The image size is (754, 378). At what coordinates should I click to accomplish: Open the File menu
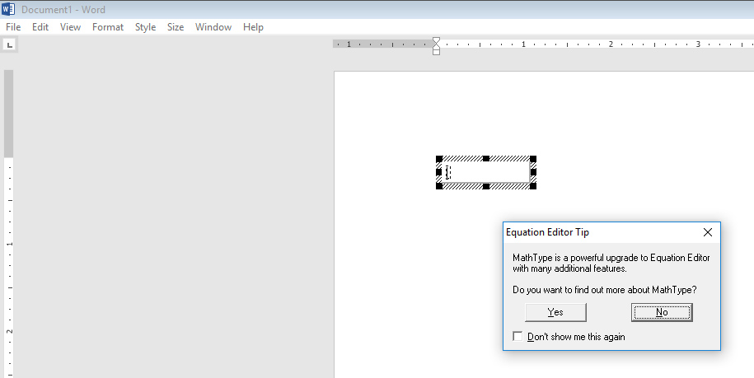point(13,27)
